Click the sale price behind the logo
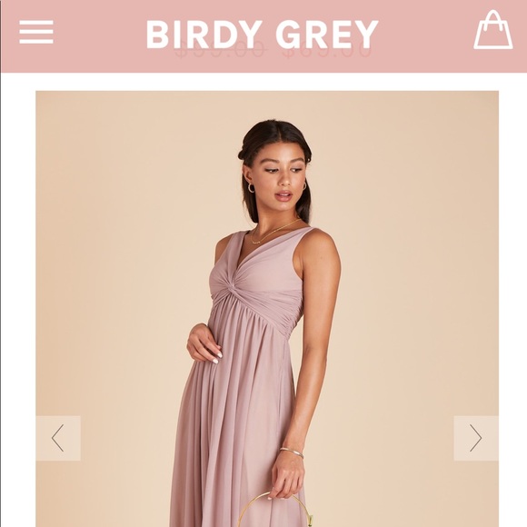 click(x=327, y=52)
